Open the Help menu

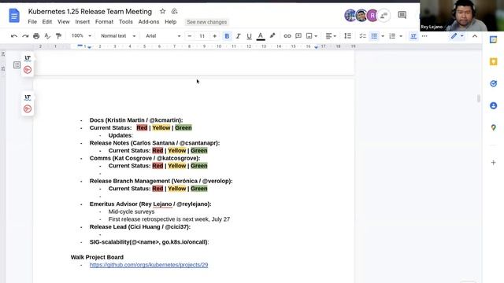pos(170,22)
